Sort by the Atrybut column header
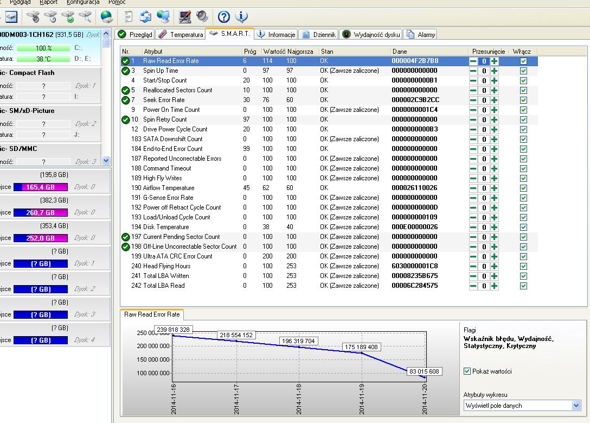Image resolution: width=590 pixels, height=423 pixels. [x=192, y=51]
